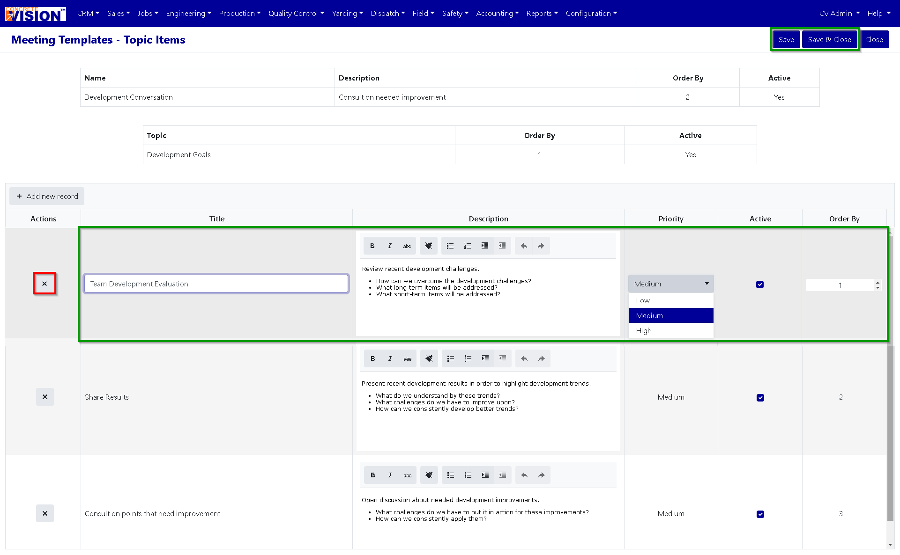900x555 pixels.
Task: Increase Order By value with up arrow
Action: pos(877,282)
